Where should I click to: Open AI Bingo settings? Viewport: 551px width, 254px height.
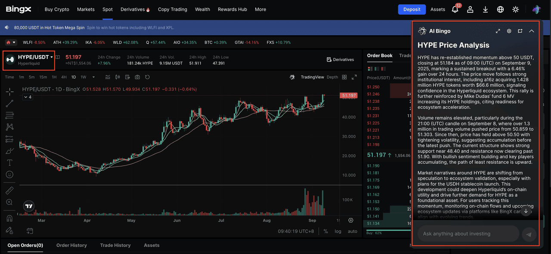tap(509, 31)
